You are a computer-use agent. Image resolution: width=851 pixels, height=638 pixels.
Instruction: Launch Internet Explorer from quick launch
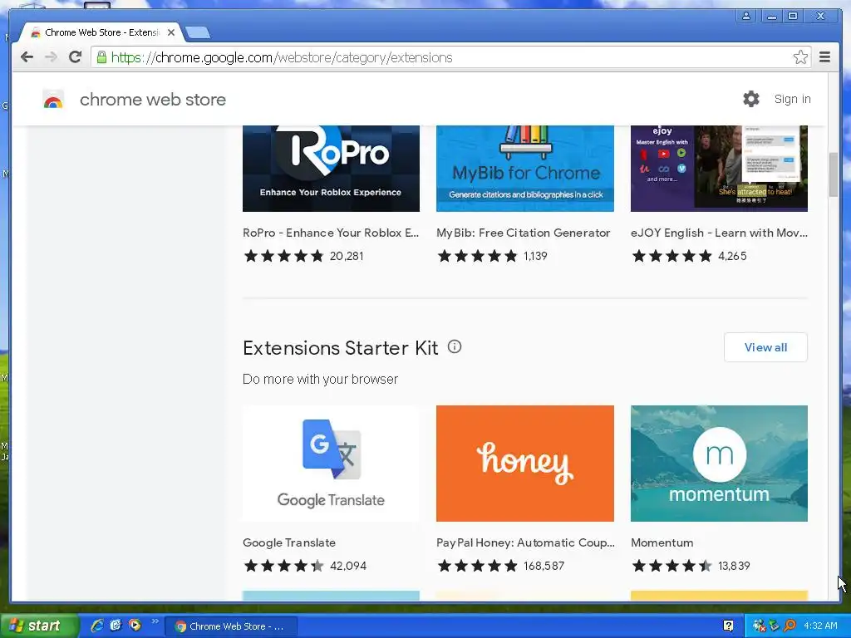(x=97, y=626)
